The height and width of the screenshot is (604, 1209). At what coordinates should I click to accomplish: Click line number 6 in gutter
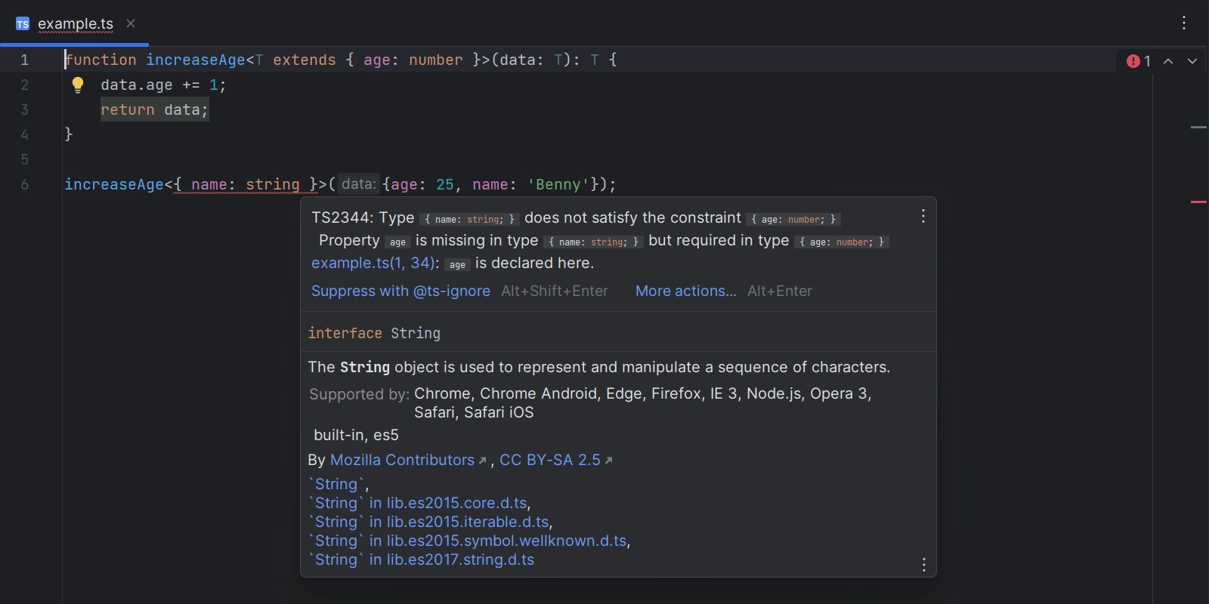pos(24,184)
